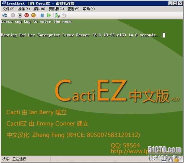
Task: Click the green Reset play icon
Action: [49, 15]
